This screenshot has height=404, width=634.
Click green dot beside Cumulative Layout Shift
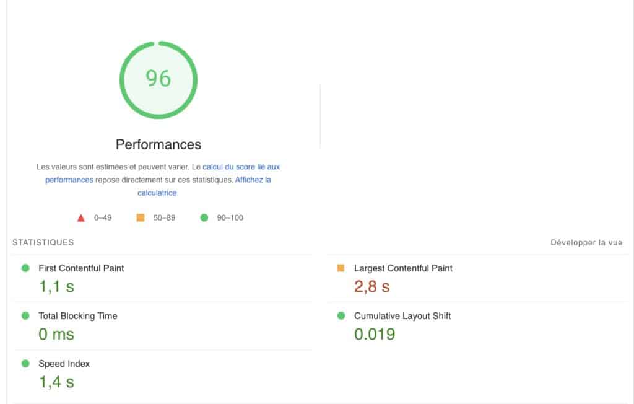[x=341, y=316]
